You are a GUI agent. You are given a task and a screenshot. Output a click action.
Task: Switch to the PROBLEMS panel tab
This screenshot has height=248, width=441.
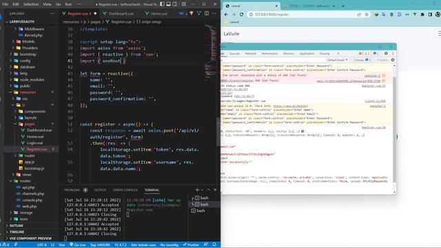point(72,190)
